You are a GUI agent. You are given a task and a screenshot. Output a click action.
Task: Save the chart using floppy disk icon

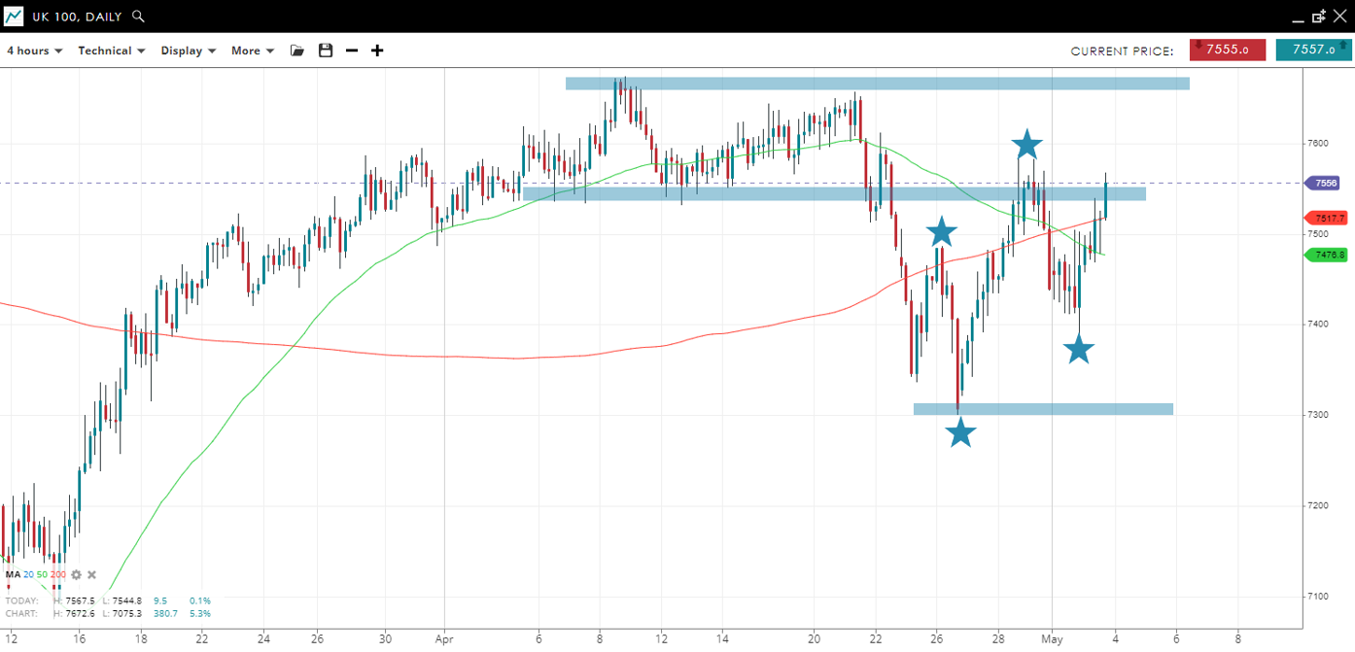326,51
